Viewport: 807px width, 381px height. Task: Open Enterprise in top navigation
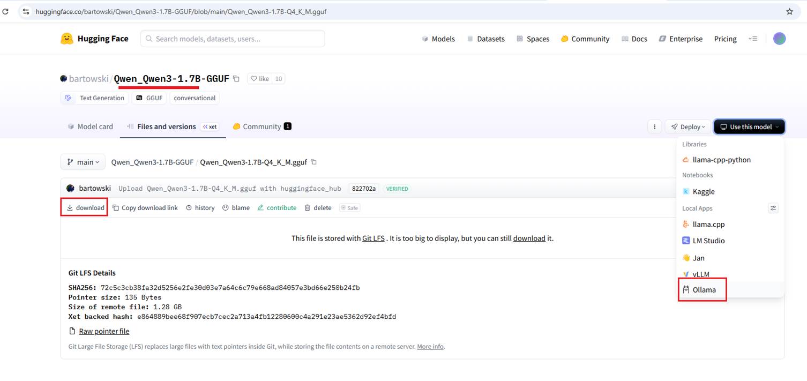(x=681, y=39)
